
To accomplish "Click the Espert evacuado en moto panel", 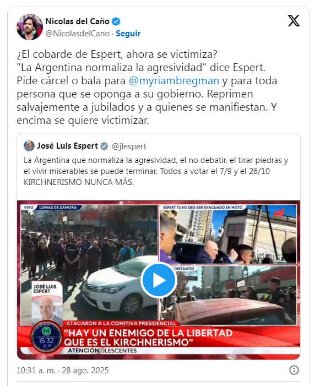I will pyautogui.click(x=228, y=234).
